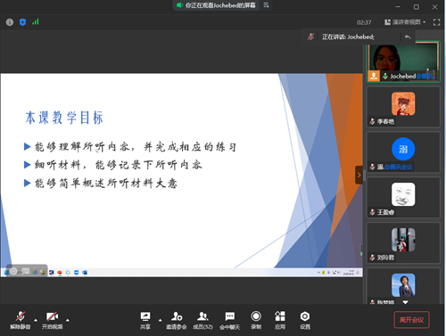Unmute the microphone
Image resolution: width=446 pixels, height=336 pixels.
pos(21,320)
